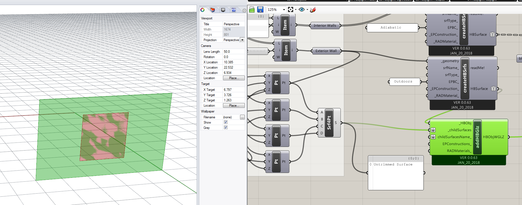Click the _HBObj input on addHBGlz
The width and height of the screenshot is (522, 205).
point(465,123)
